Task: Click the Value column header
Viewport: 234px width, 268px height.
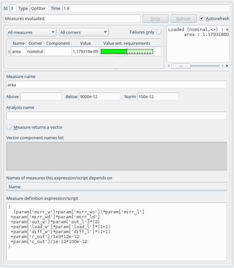Action: tap(85, 43)
